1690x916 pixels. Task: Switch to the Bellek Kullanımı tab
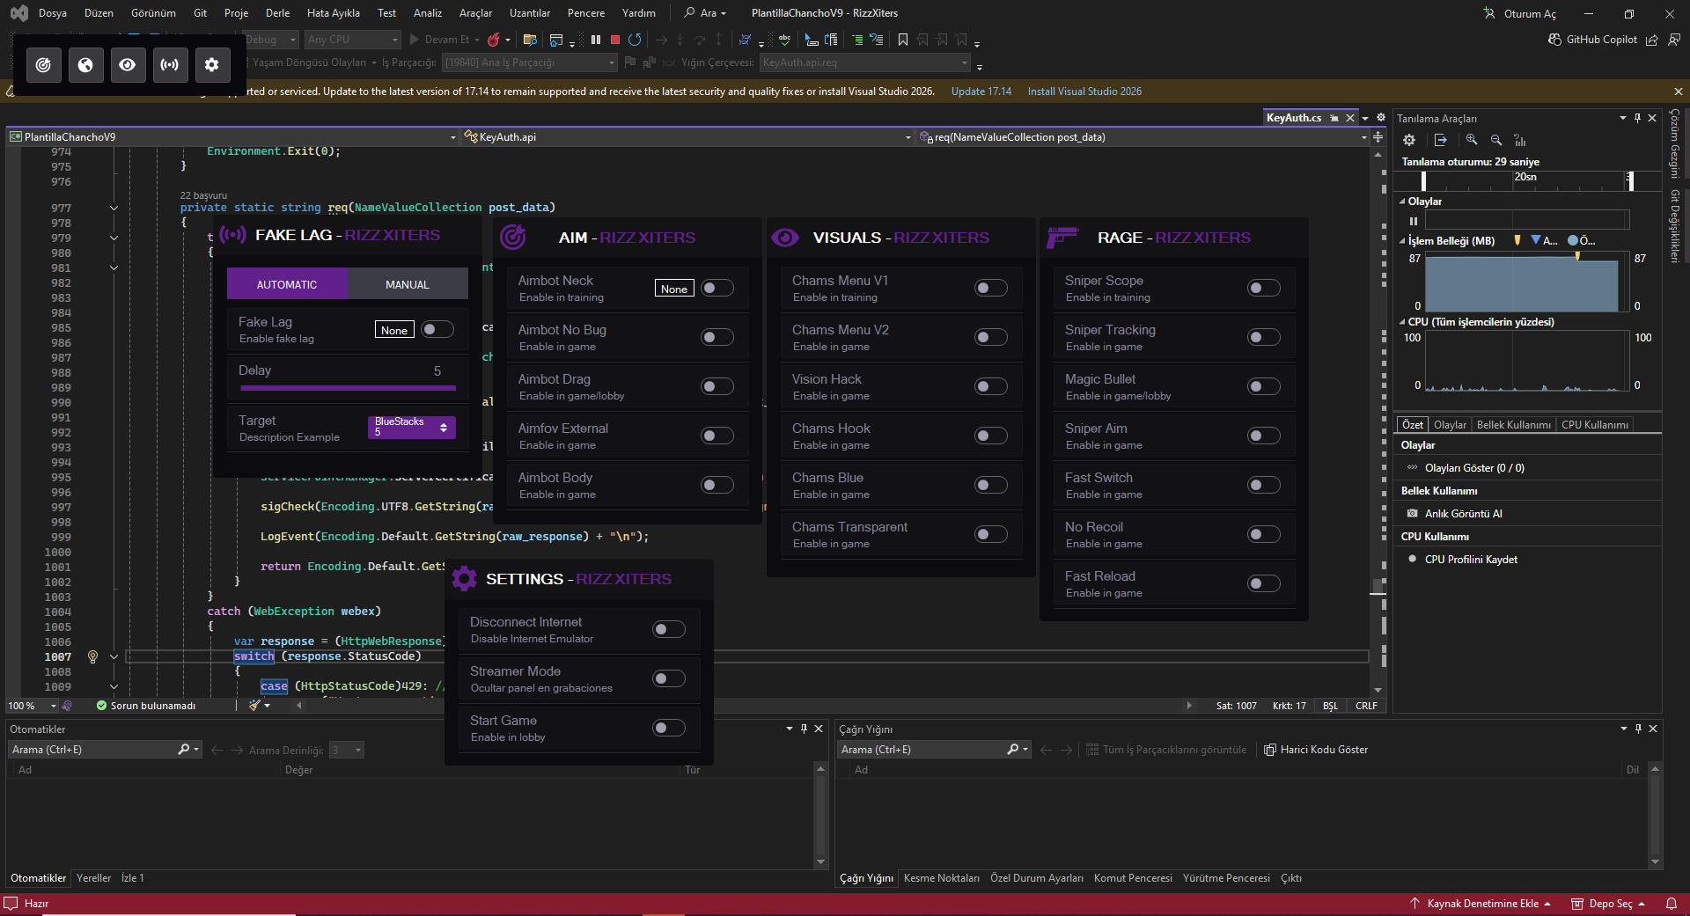pos(1514,425)
